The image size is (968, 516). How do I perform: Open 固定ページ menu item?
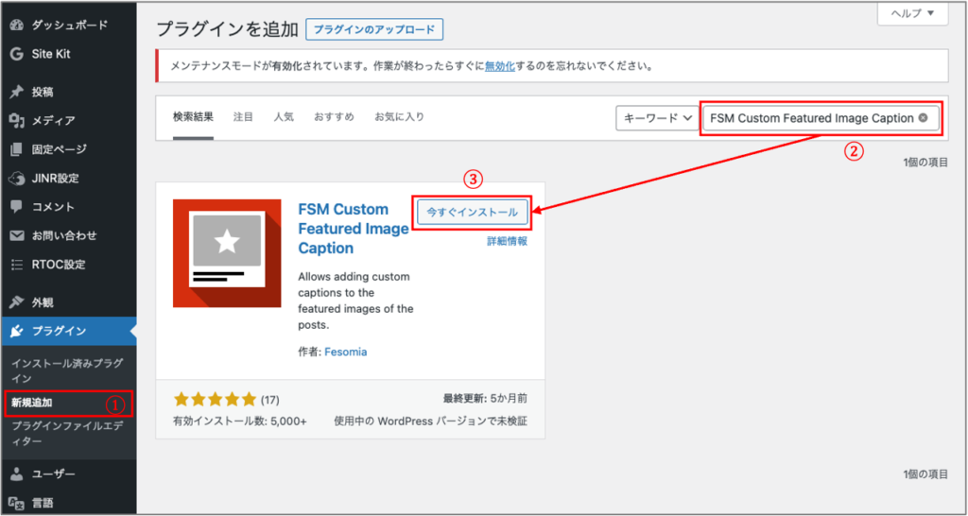(x=69, y=149)
